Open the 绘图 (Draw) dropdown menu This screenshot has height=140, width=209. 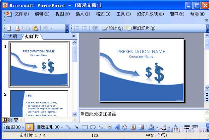[15, 127]
